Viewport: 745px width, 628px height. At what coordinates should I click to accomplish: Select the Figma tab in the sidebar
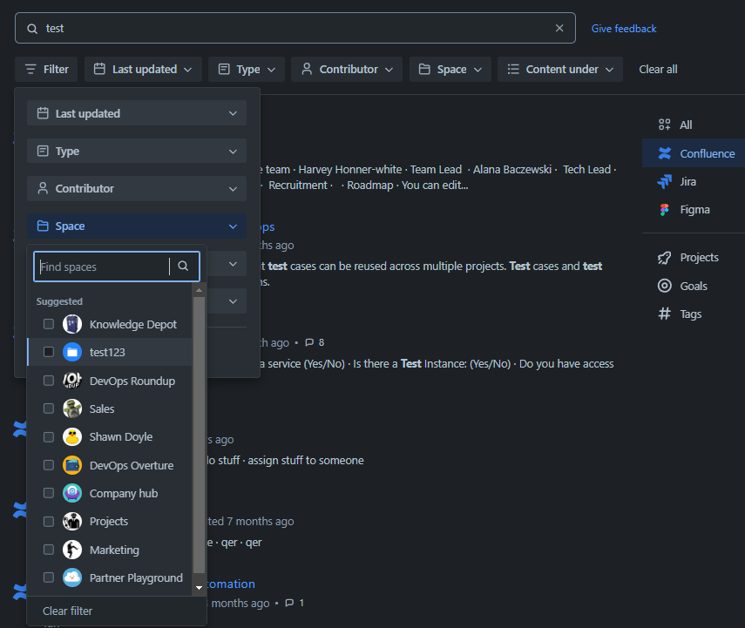coord(694,210)
